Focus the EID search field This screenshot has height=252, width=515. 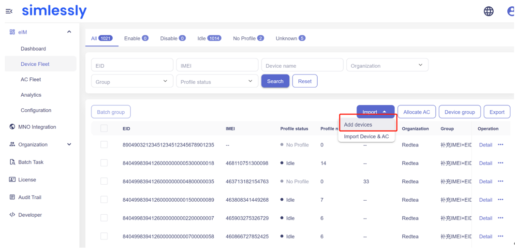pos(132,65)
